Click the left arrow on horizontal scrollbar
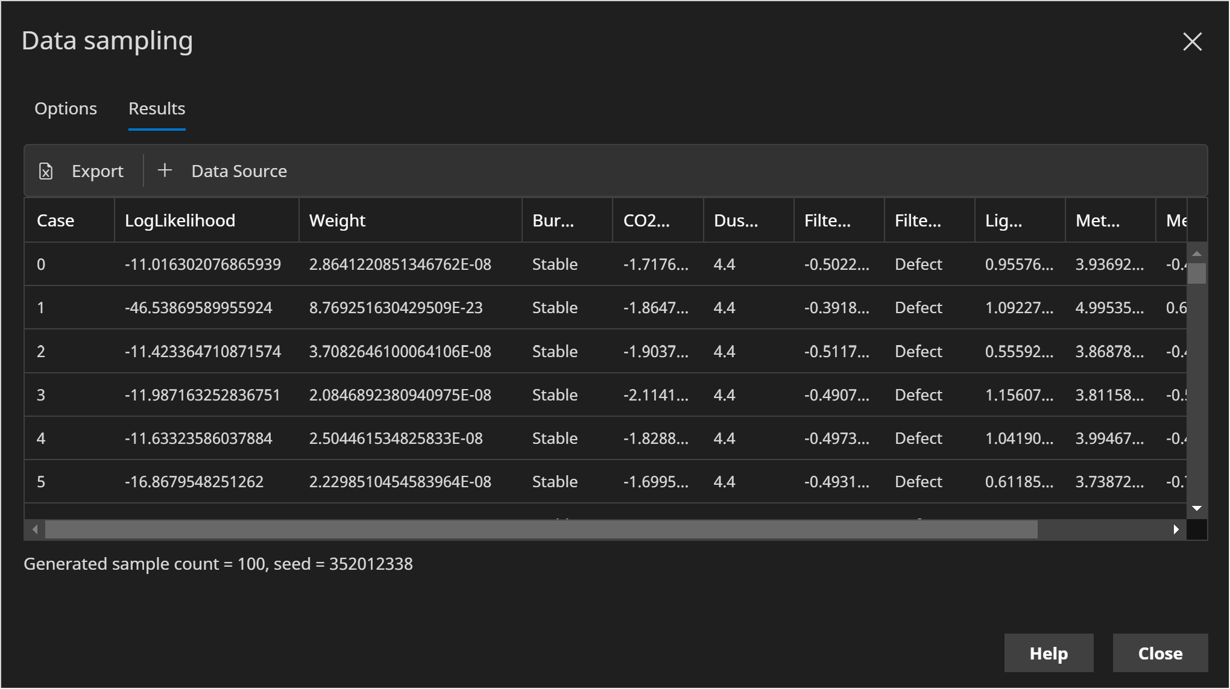Screen dimensions: 1230x689 tap(34, 529)
